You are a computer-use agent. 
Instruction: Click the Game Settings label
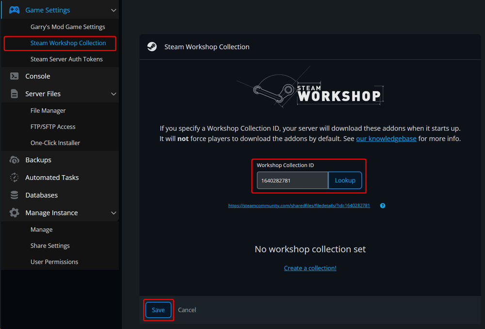click(x=48, y=10)
